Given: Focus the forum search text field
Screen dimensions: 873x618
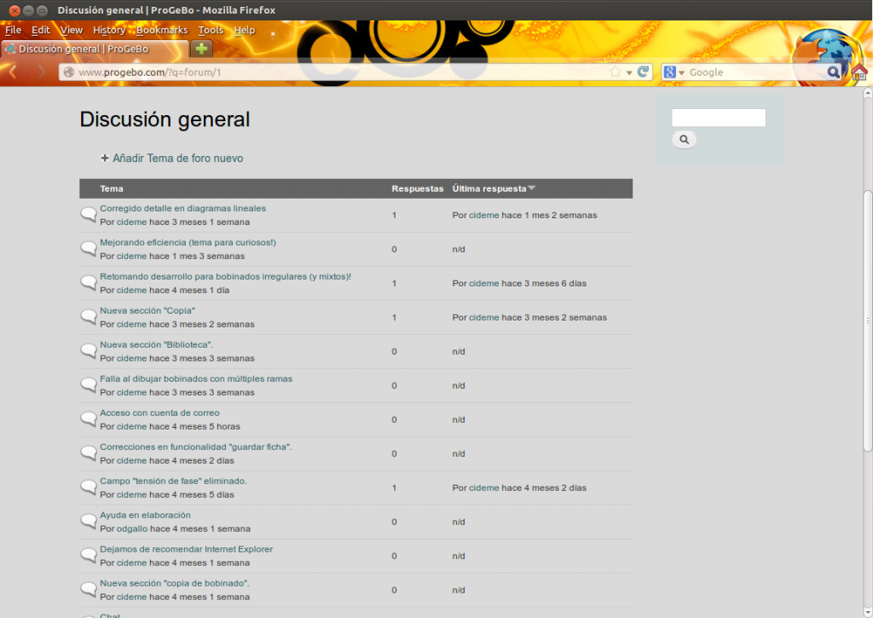Looking at the screenshot, I should tap(718, 118).
